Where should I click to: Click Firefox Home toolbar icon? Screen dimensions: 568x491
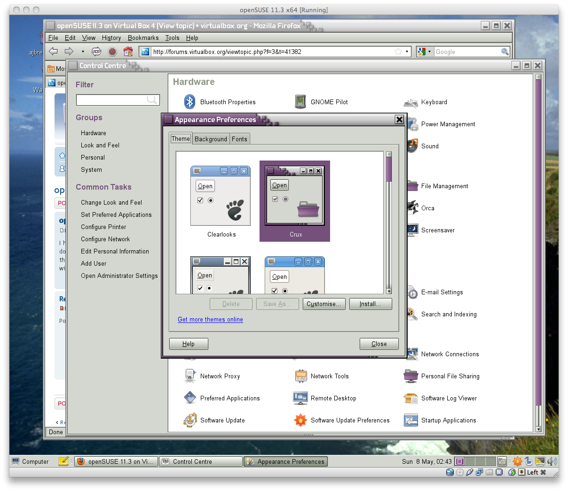pos(128,52)
